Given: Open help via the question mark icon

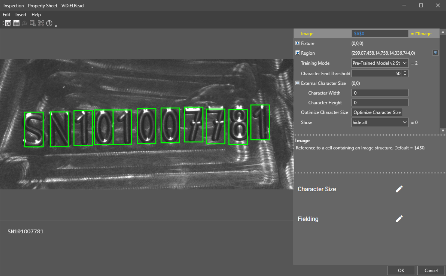Looking at the screenshot, I should coord(49,23).
